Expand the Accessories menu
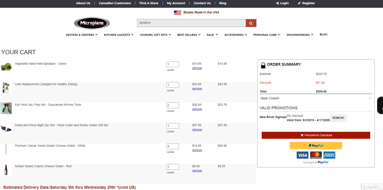383x190 pixels. pyautogui.click(x=236, y=35)
